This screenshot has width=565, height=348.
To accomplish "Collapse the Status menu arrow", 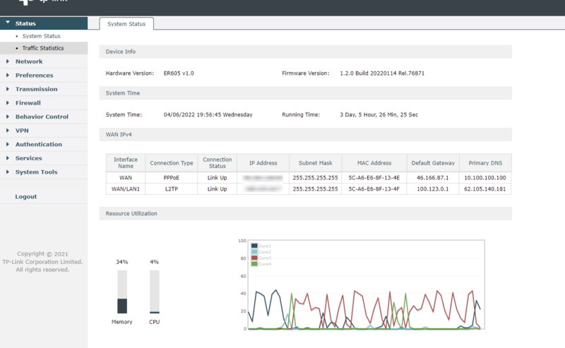I will 8,23.
